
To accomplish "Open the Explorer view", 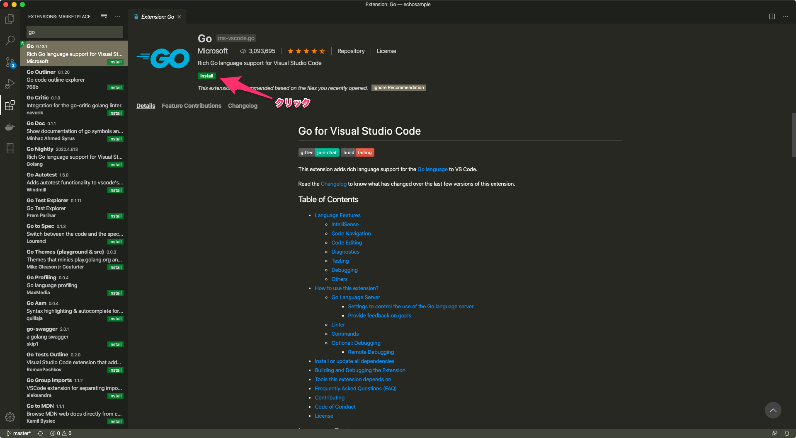I will tap(10, 19).
